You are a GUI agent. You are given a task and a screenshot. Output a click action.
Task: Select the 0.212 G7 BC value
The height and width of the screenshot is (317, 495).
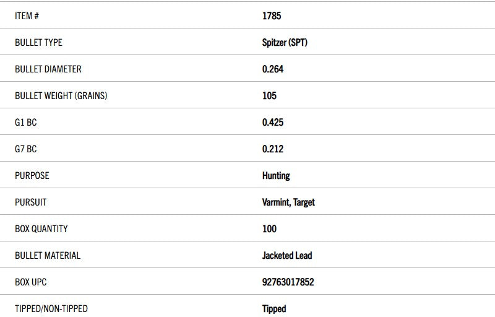(273, 149)
